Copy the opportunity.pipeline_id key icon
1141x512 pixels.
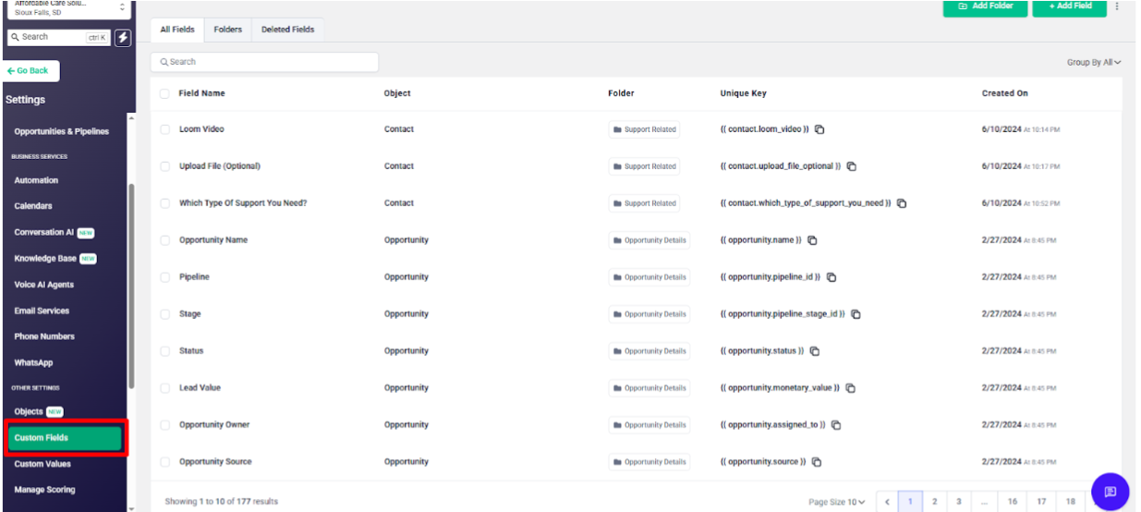[831, 277]
